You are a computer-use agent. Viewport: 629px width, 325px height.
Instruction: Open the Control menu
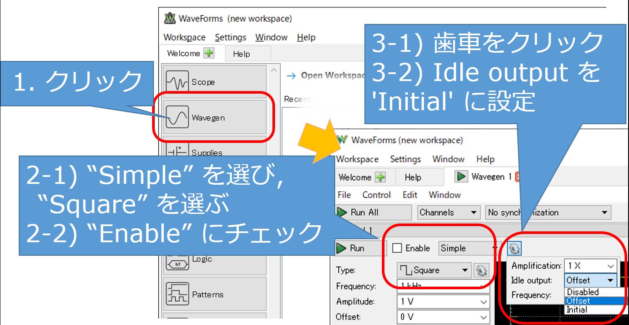click(376, 195)
